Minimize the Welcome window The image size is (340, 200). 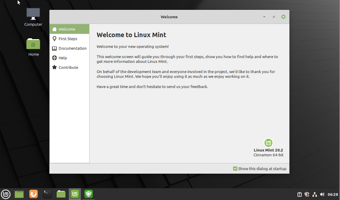click(x=264, y=17)
